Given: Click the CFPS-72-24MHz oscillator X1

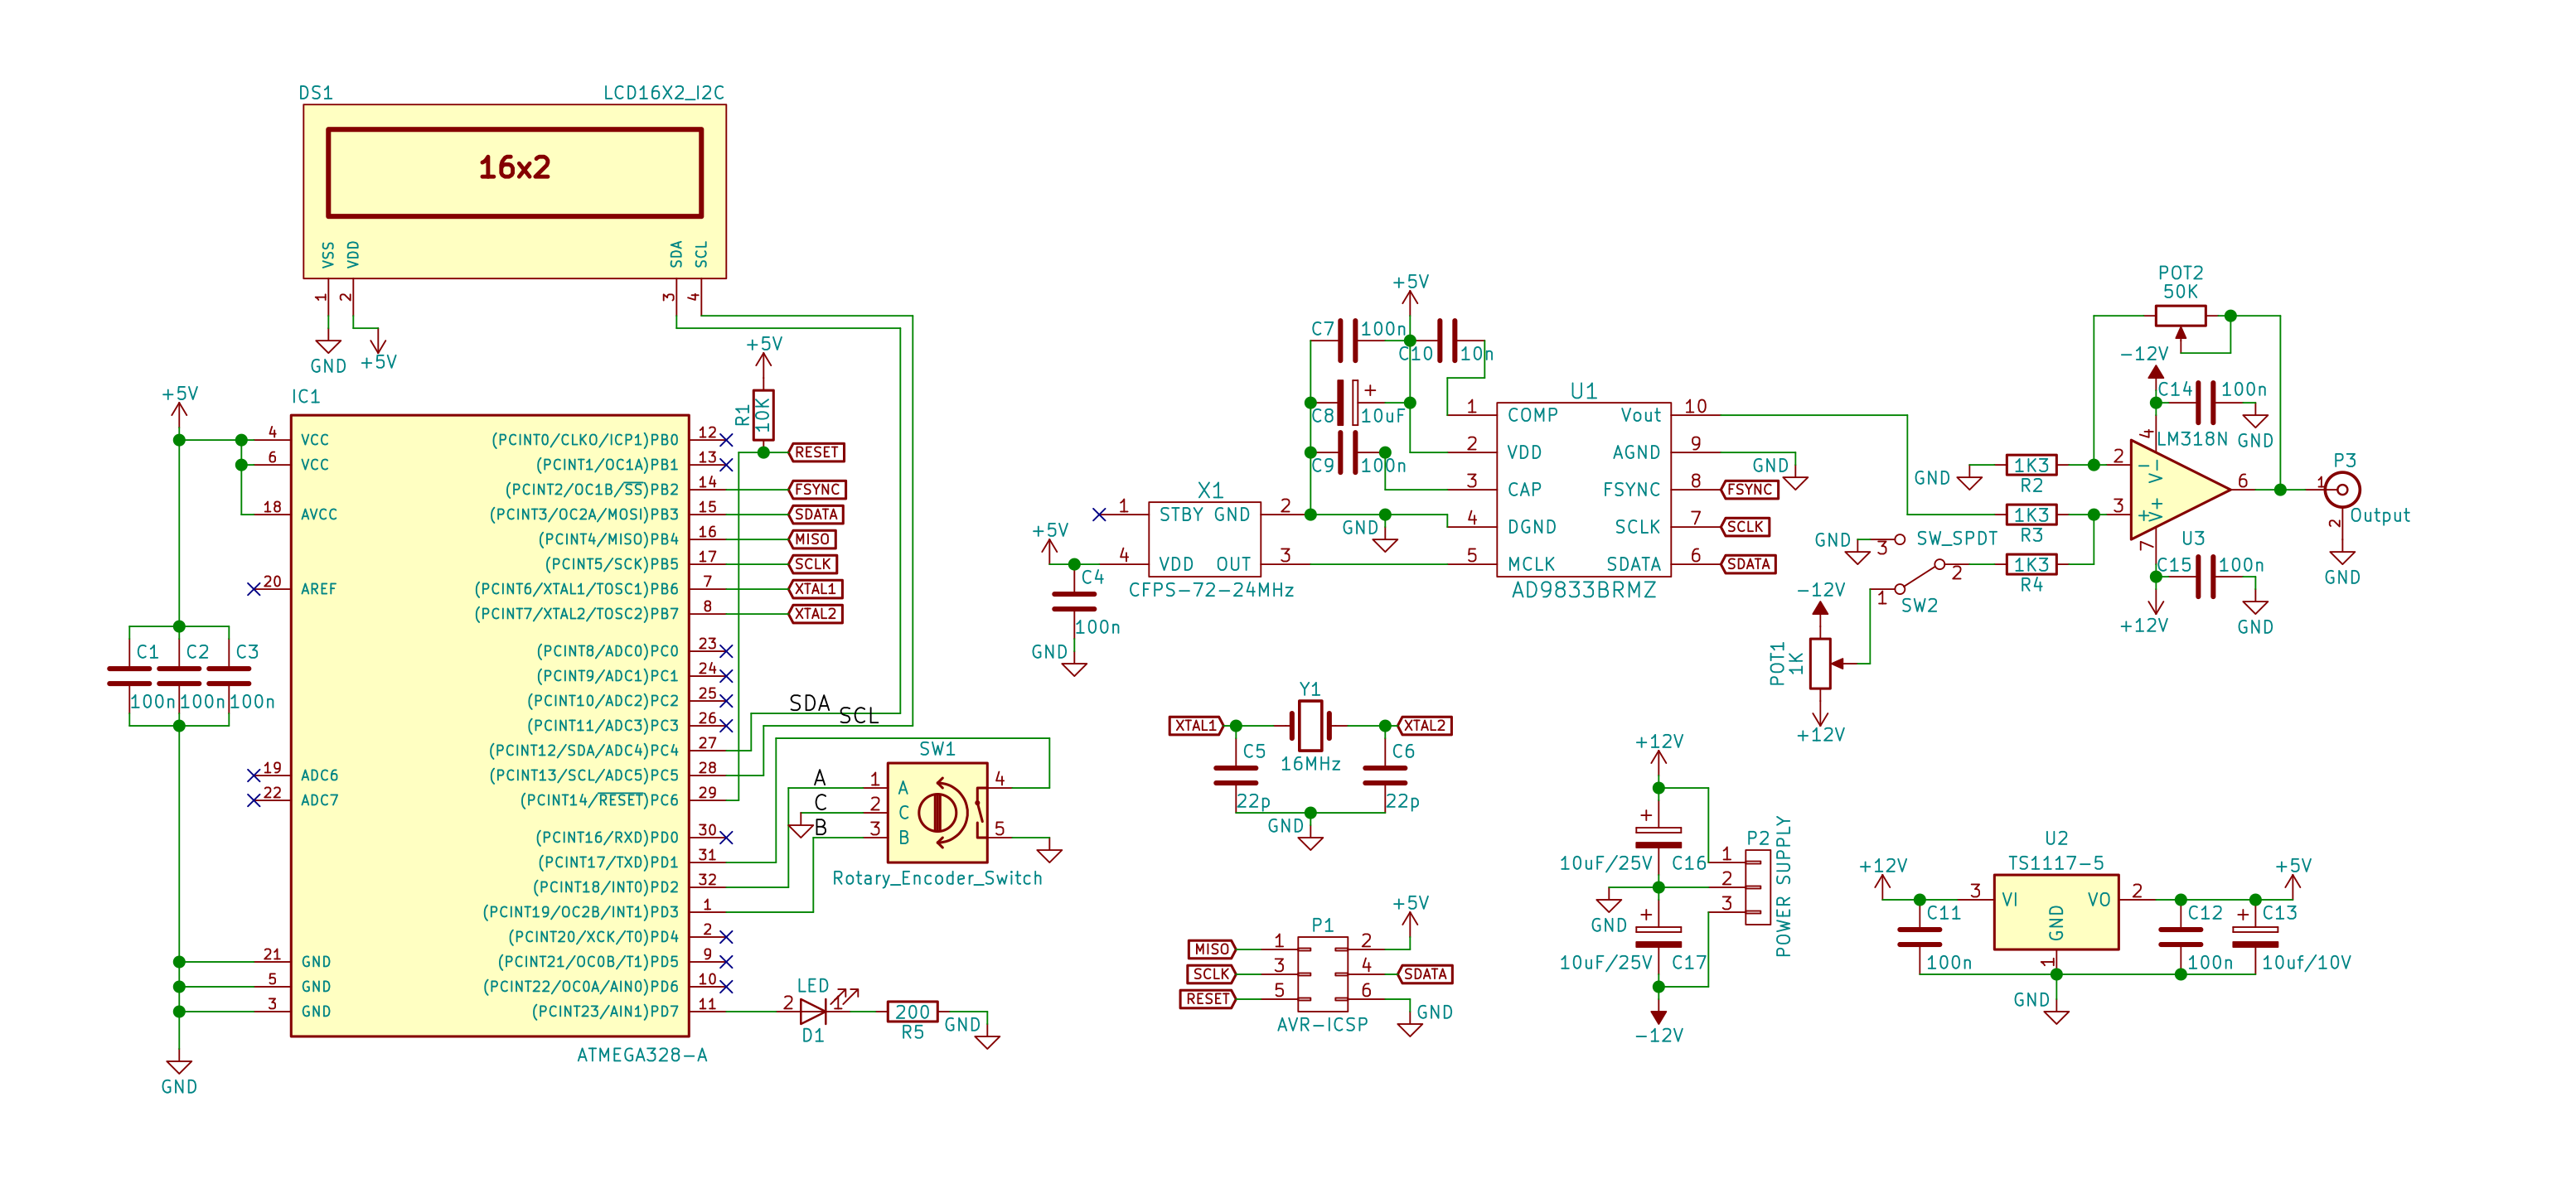Looking at the screenshot, I should [1204, 539].
